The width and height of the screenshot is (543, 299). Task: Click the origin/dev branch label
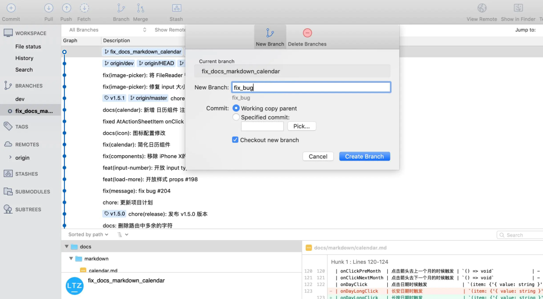tap(119, 63)
